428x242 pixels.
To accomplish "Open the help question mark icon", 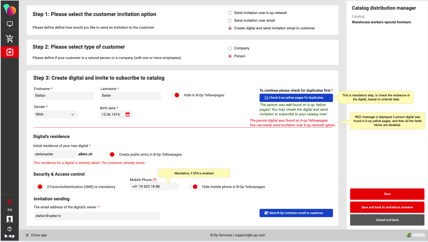I will [10, 229].
